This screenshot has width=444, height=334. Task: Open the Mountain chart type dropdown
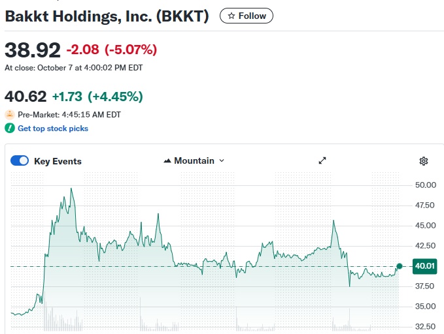pos(194,161)
